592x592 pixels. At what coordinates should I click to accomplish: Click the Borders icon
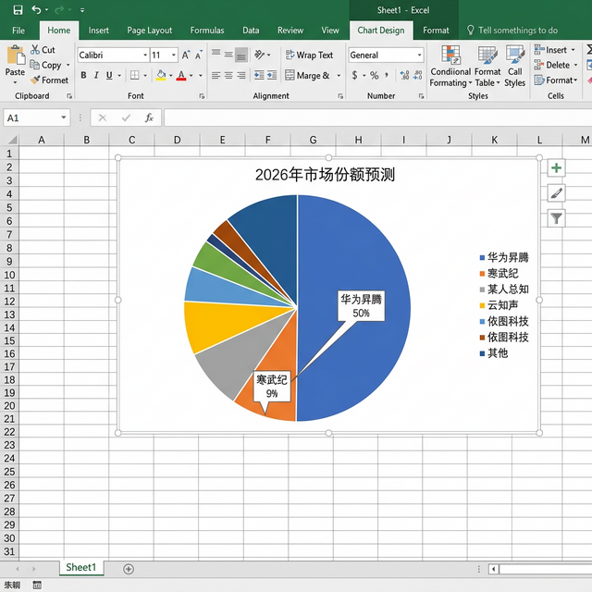(x=135, y=75)
